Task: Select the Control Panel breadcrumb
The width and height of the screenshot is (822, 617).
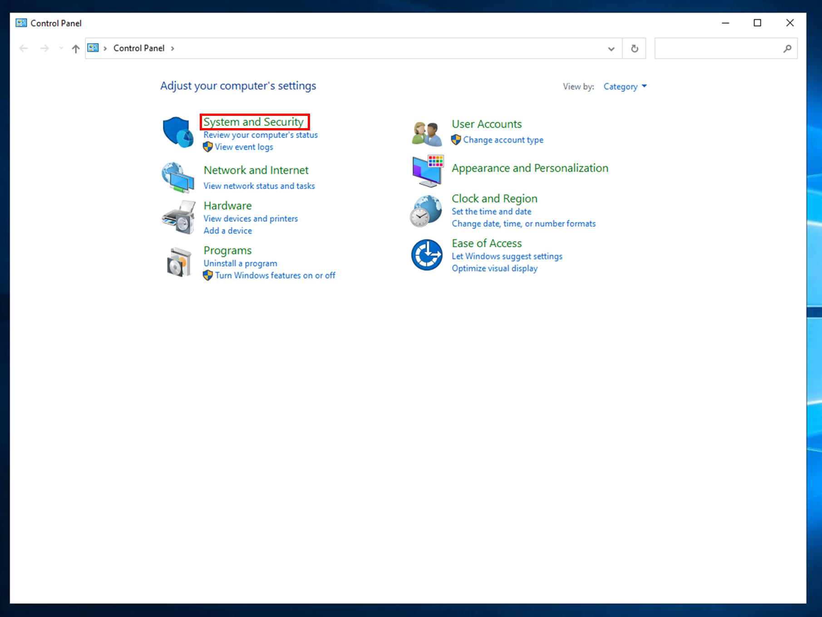Action: click(x=139, y=48)
